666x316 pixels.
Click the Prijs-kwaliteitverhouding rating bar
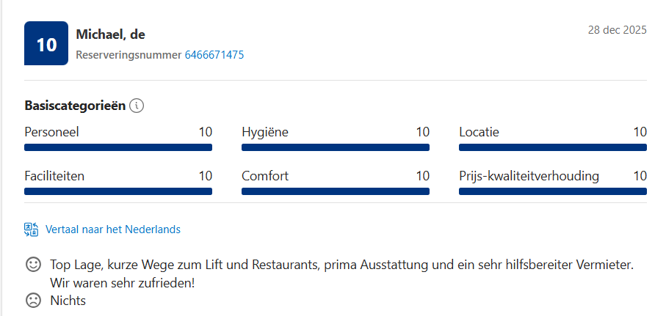553,191
